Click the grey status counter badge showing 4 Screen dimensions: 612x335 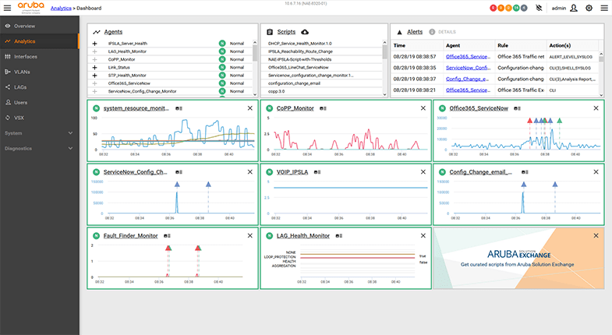(524, 8)
